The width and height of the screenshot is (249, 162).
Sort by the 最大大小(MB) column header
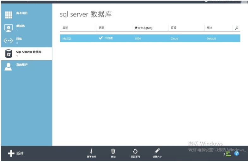(x=143, y=28)
